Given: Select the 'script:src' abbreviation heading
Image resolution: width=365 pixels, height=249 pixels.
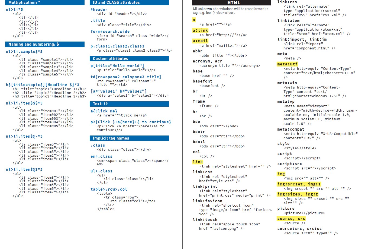Looking at the screenshot, I should [289, 164].
